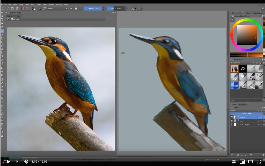Enable alpha lock on Layer 6

click(261, 117)
